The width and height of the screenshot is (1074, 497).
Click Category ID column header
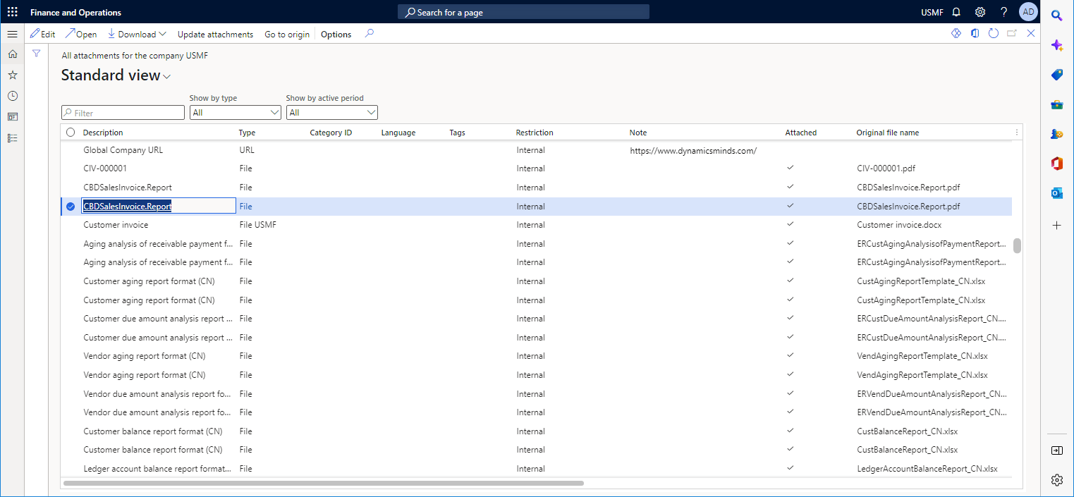coord(331,133)
